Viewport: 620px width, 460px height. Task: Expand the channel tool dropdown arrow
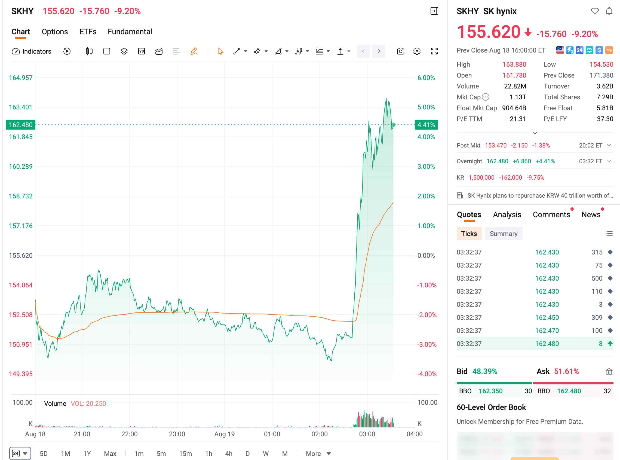pyautogui.click(x=266, y=51)
